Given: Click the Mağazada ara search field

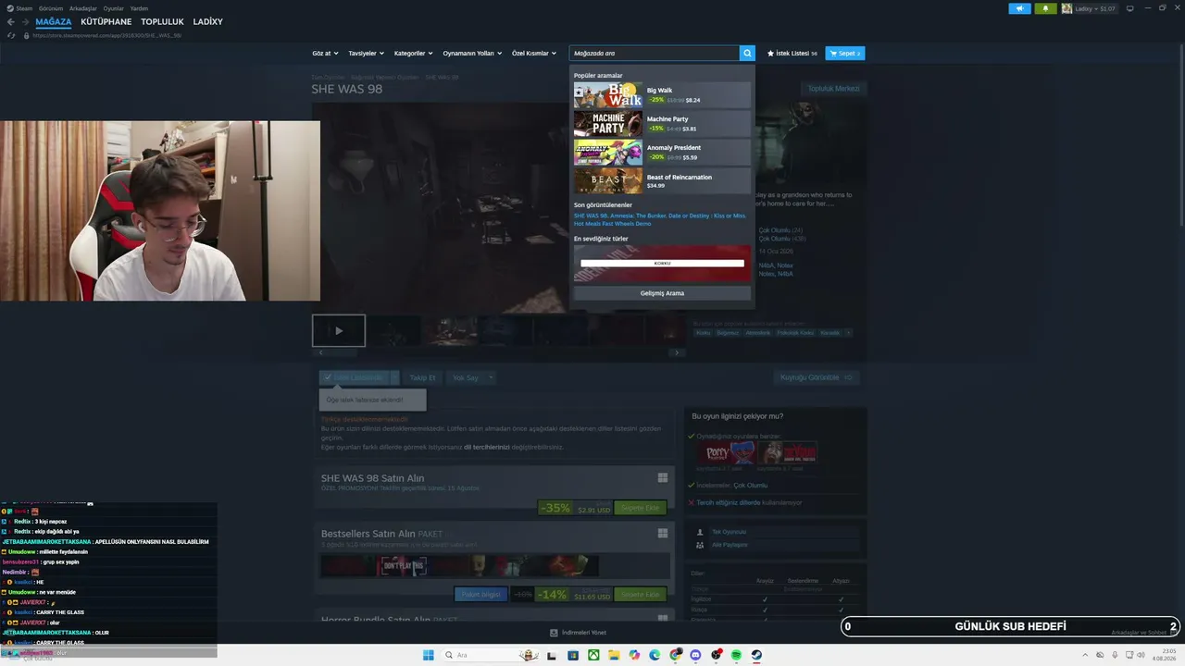Looking at the screenshot, I should (654, 54).
